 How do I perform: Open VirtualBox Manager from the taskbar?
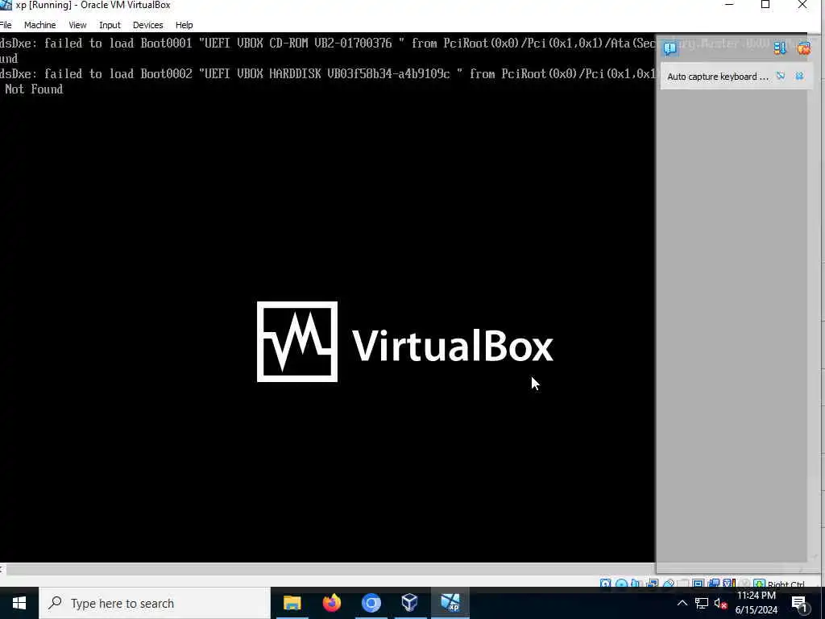point(410,603)
